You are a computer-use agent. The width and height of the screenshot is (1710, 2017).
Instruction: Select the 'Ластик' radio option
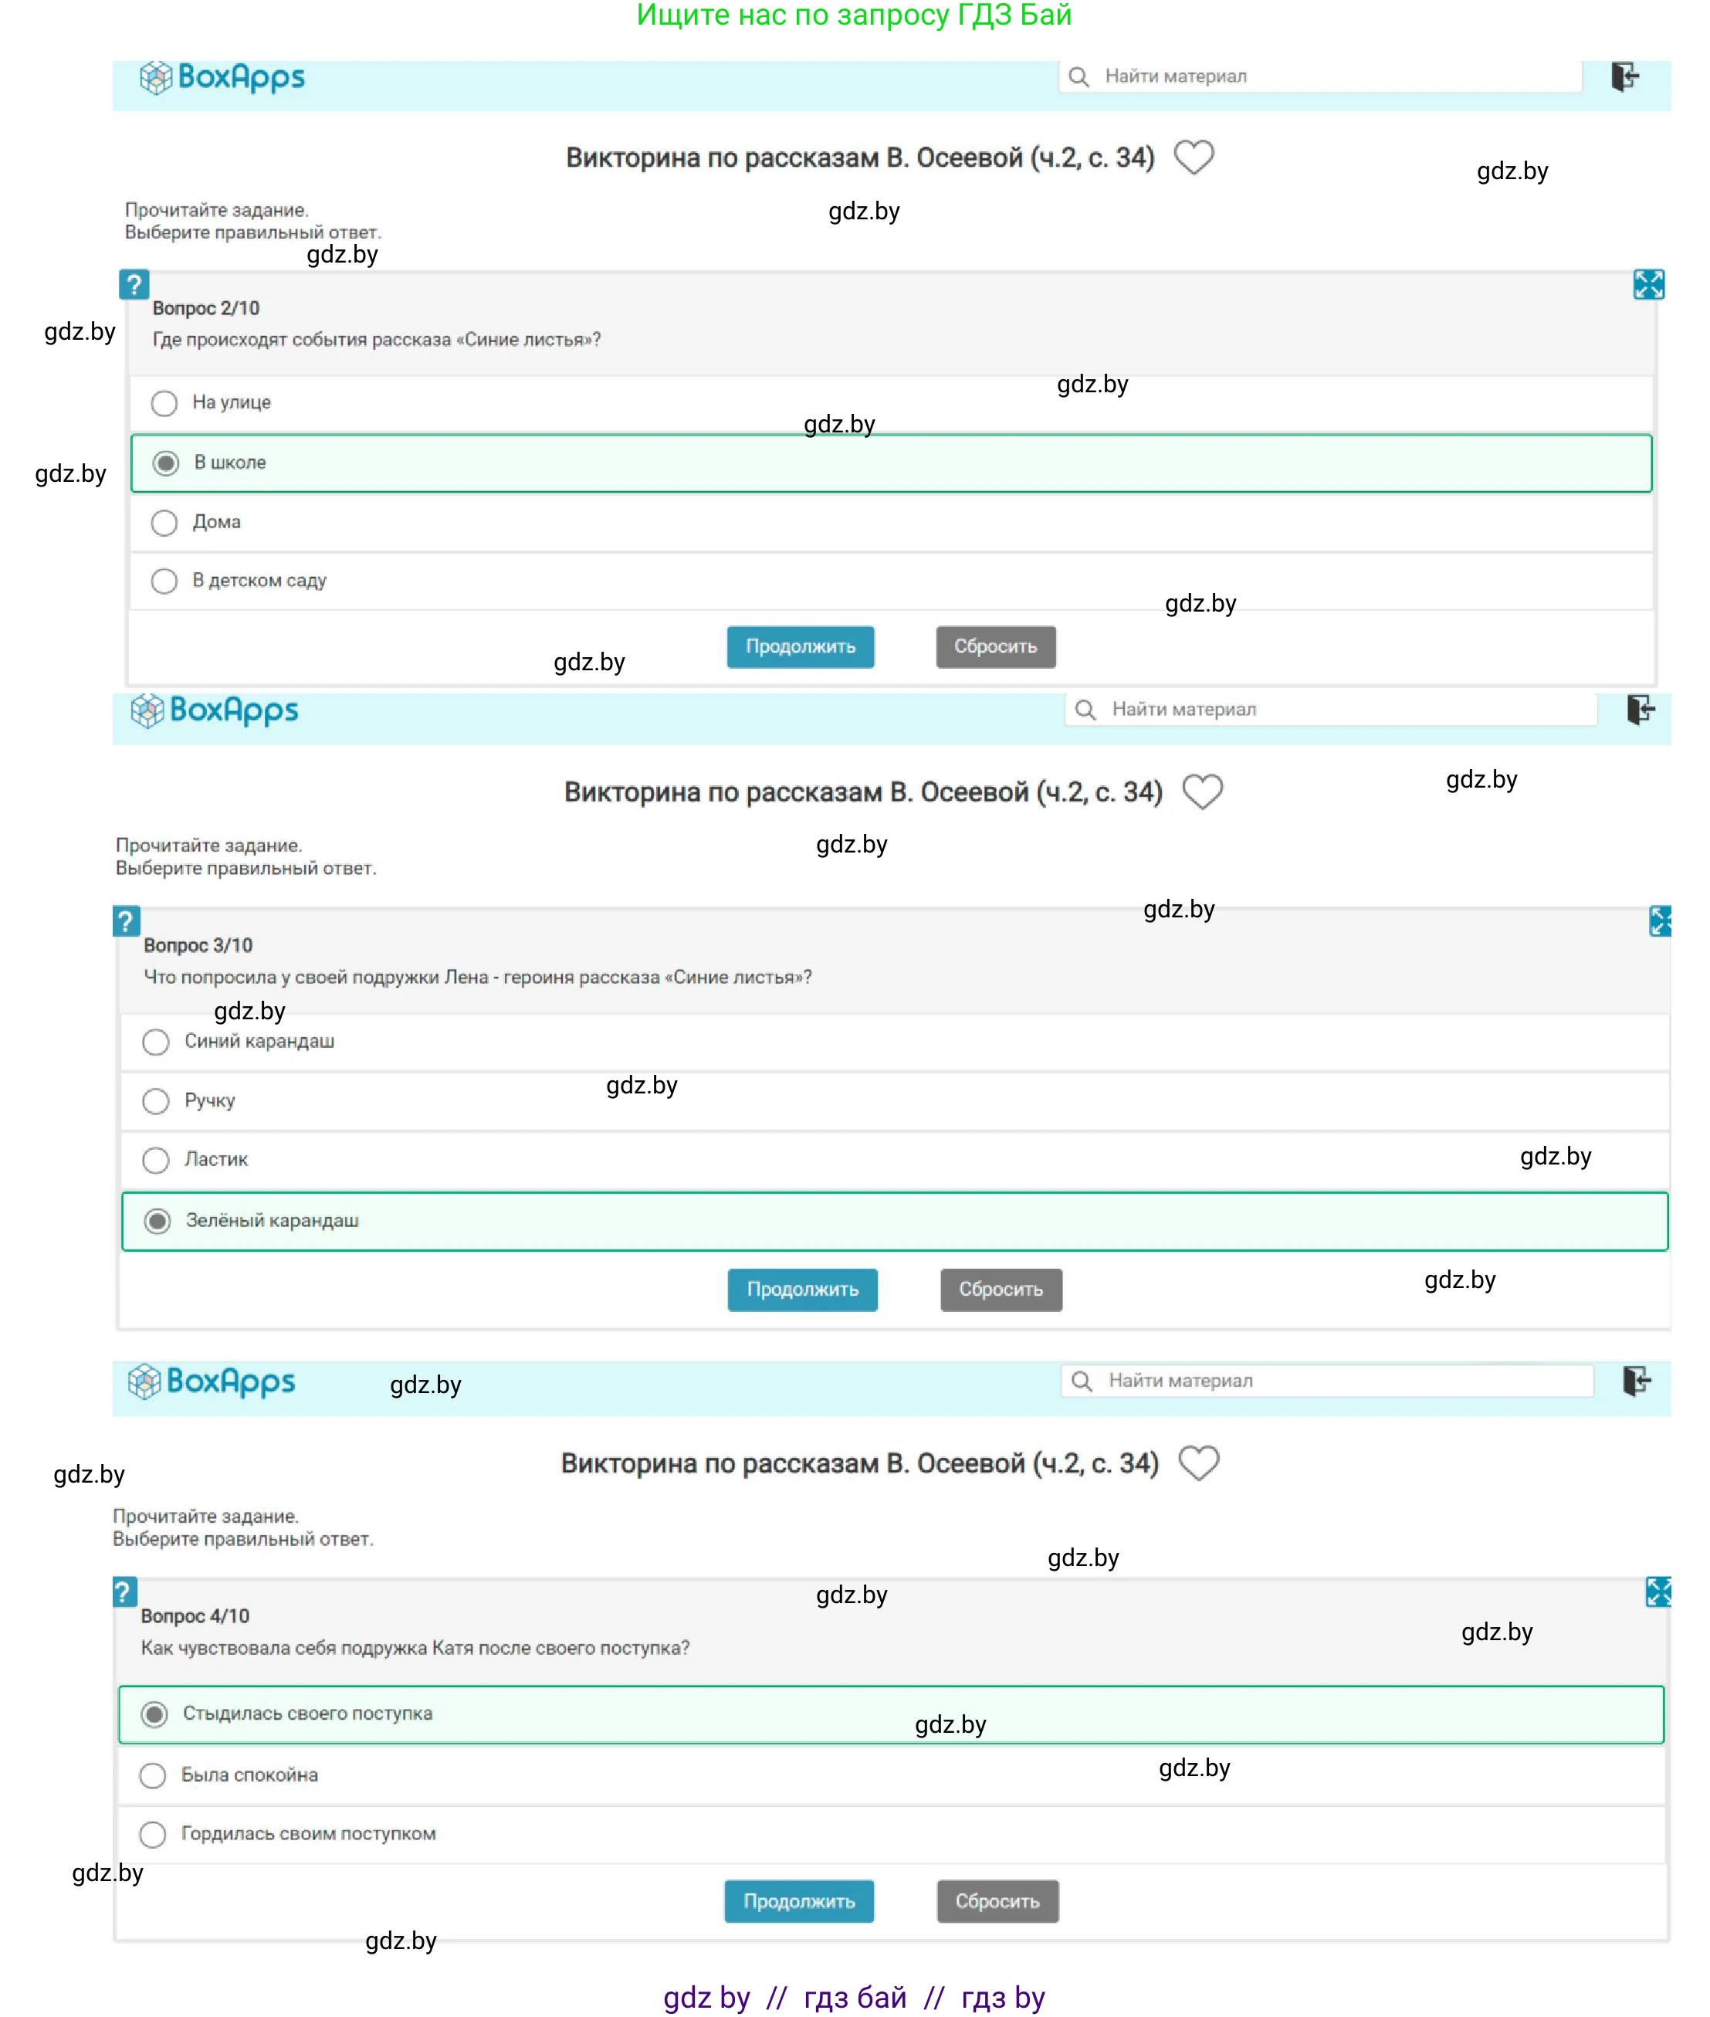pyautogui.click(x=156, y=1160)
